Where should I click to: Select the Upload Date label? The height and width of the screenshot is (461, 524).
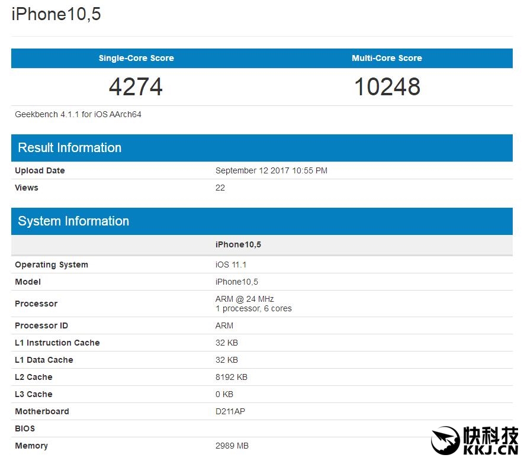[40, 170]
